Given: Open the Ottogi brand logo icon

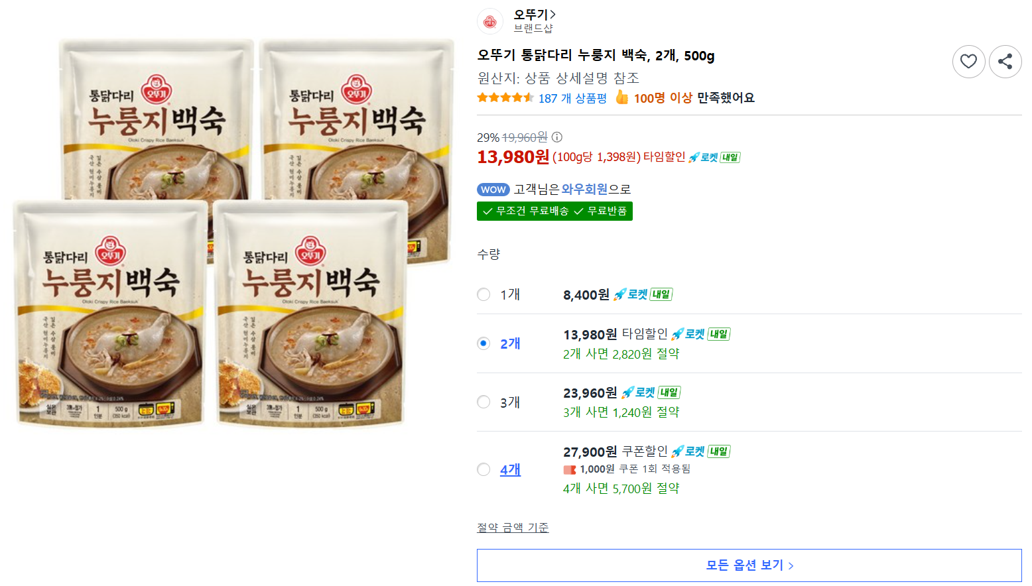Looking at the screenshot, I should tap(490, 21).
